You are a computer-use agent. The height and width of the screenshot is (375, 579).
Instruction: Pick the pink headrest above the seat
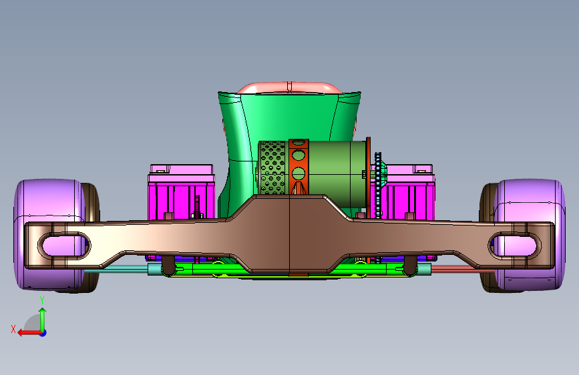(289, 88)
